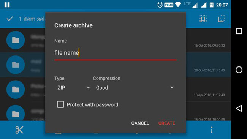Tap the 20:07 clock in status bar

(222, 5)
